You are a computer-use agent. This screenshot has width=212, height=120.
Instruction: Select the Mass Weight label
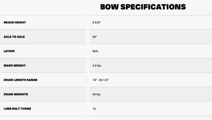(x=15, y=66)
